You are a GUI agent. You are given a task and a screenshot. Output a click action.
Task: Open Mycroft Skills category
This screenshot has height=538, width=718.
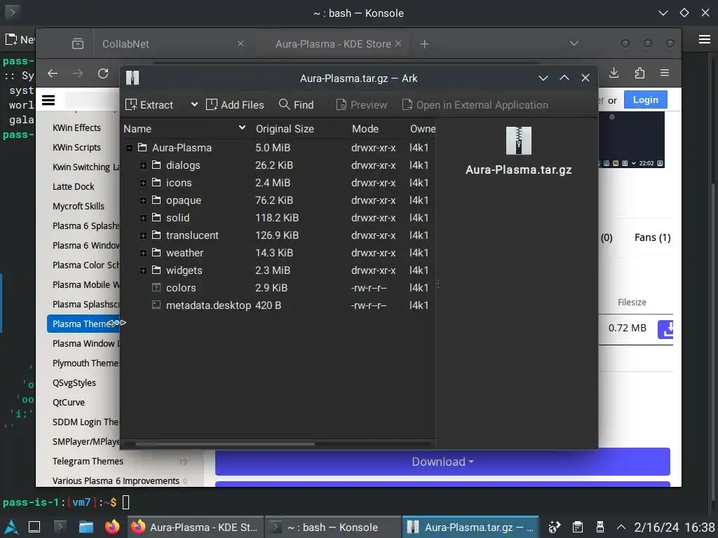(x=79, y=207)
